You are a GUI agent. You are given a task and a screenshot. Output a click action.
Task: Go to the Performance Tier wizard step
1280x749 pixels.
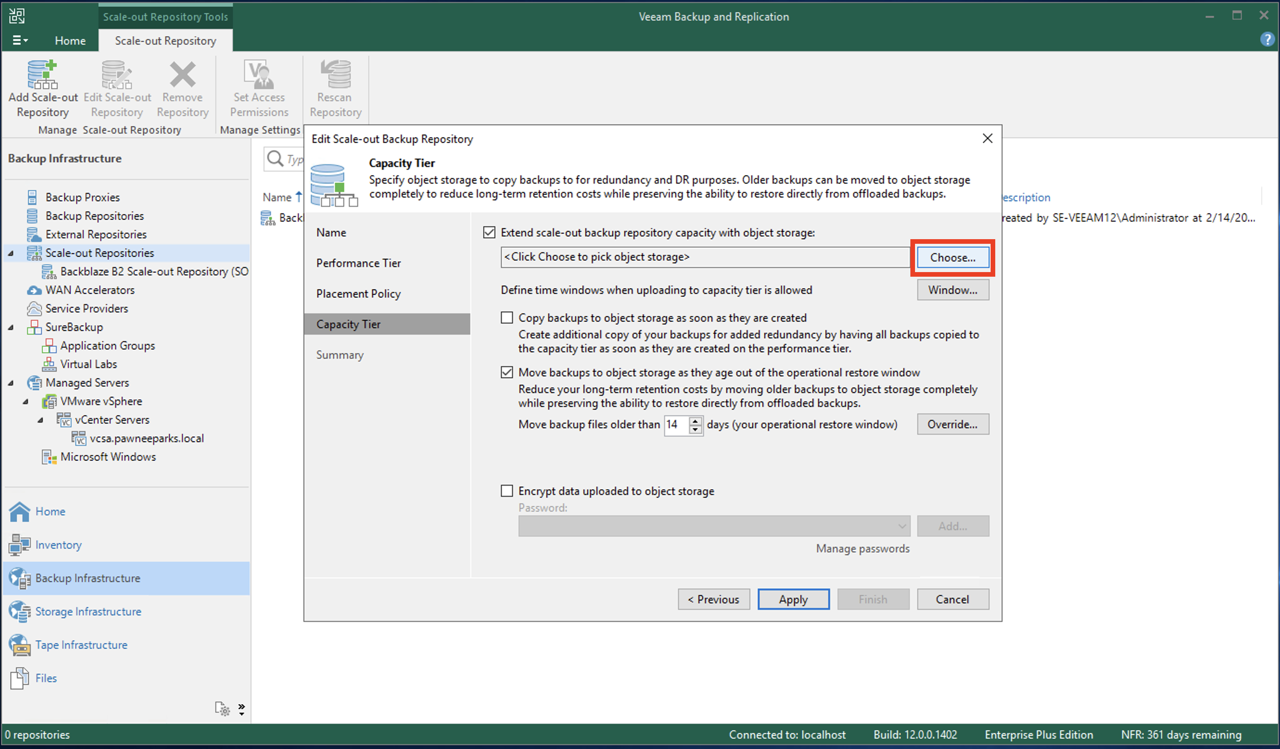tap(358, 263)
